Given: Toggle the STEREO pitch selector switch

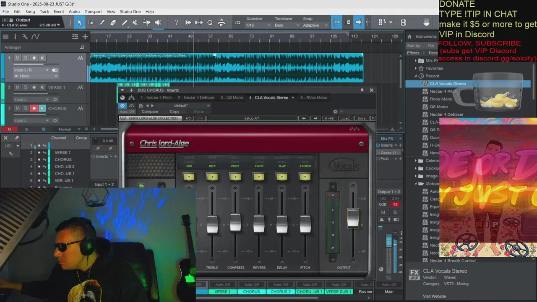Looking at the screenshot, I should [x=305, y=177].
